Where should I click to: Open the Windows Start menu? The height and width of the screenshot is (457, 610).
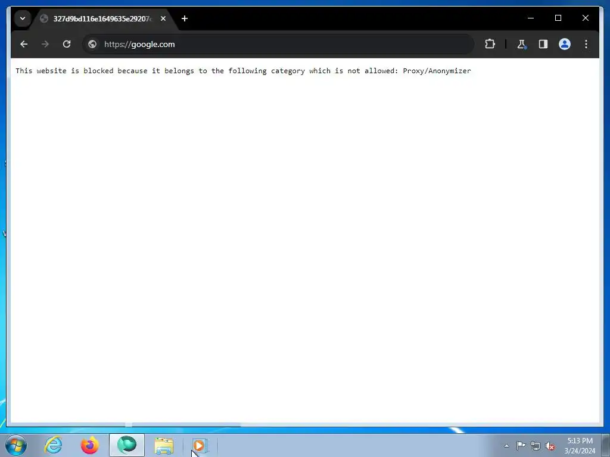point(16,445)
